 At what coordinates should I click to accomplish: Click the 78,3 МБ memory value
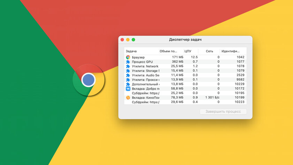coord(177,97)
